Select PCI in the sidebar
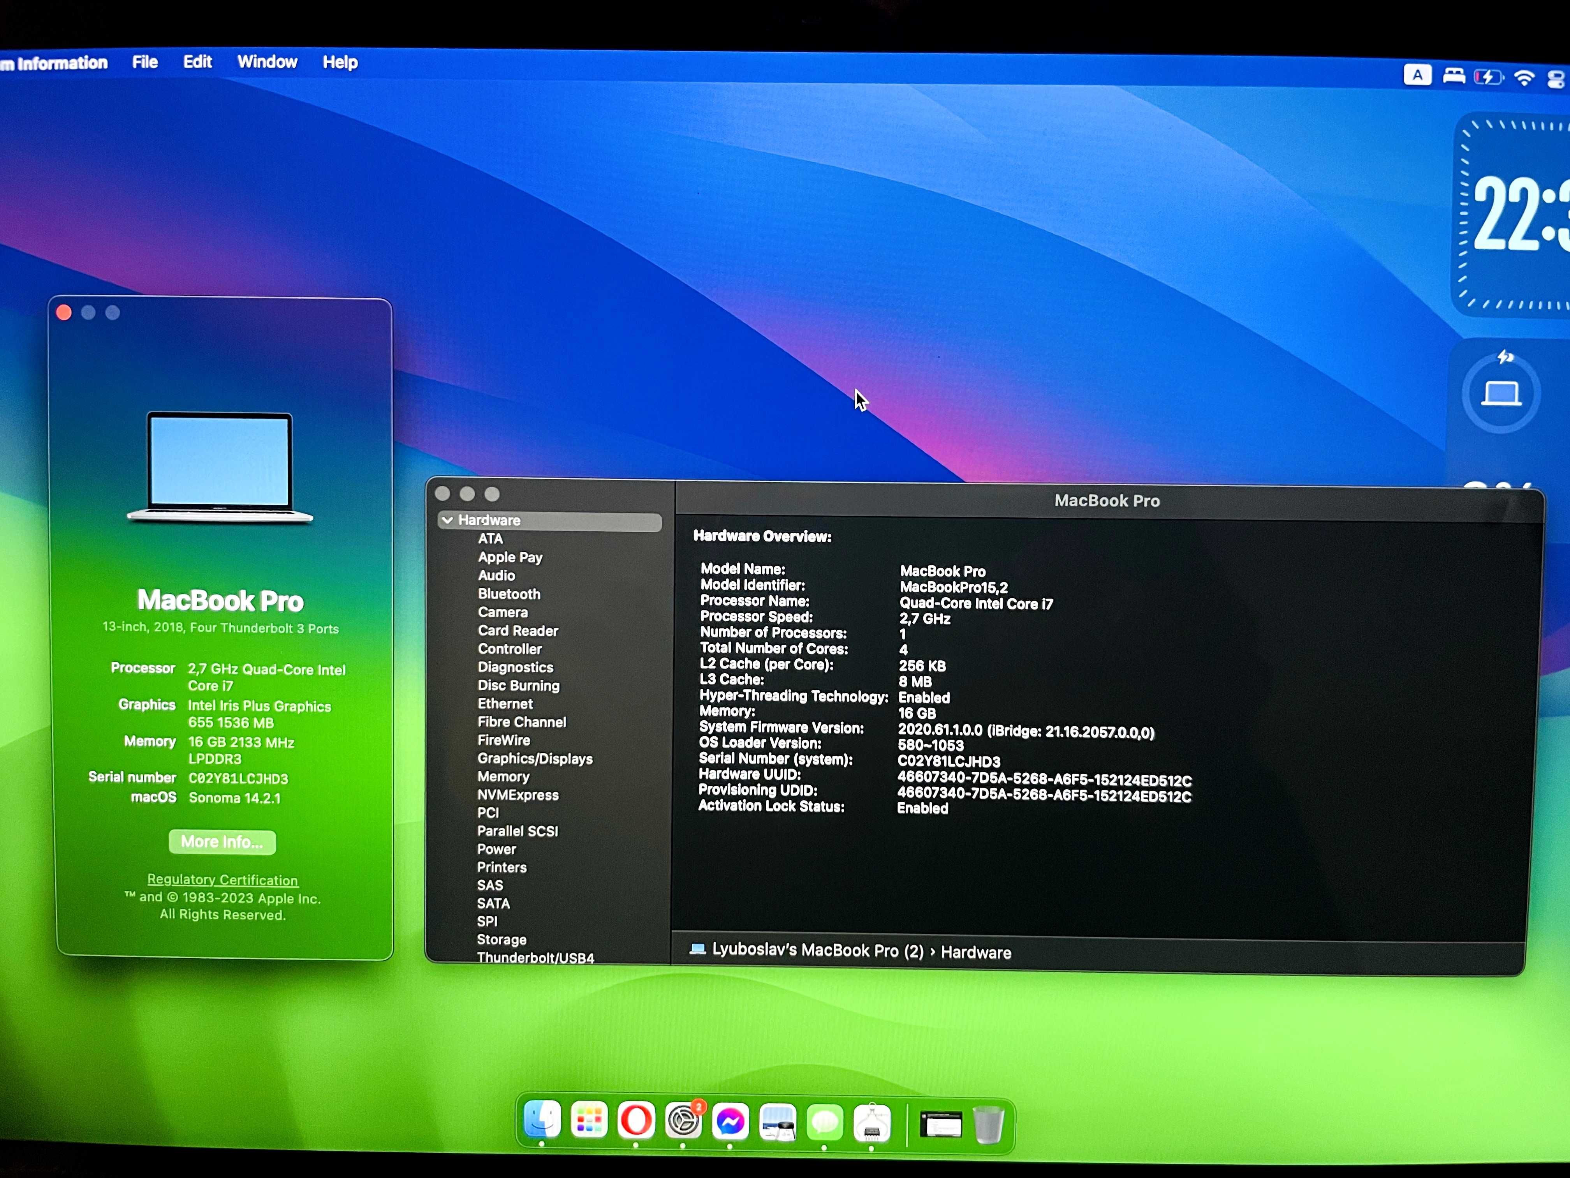 488,813
